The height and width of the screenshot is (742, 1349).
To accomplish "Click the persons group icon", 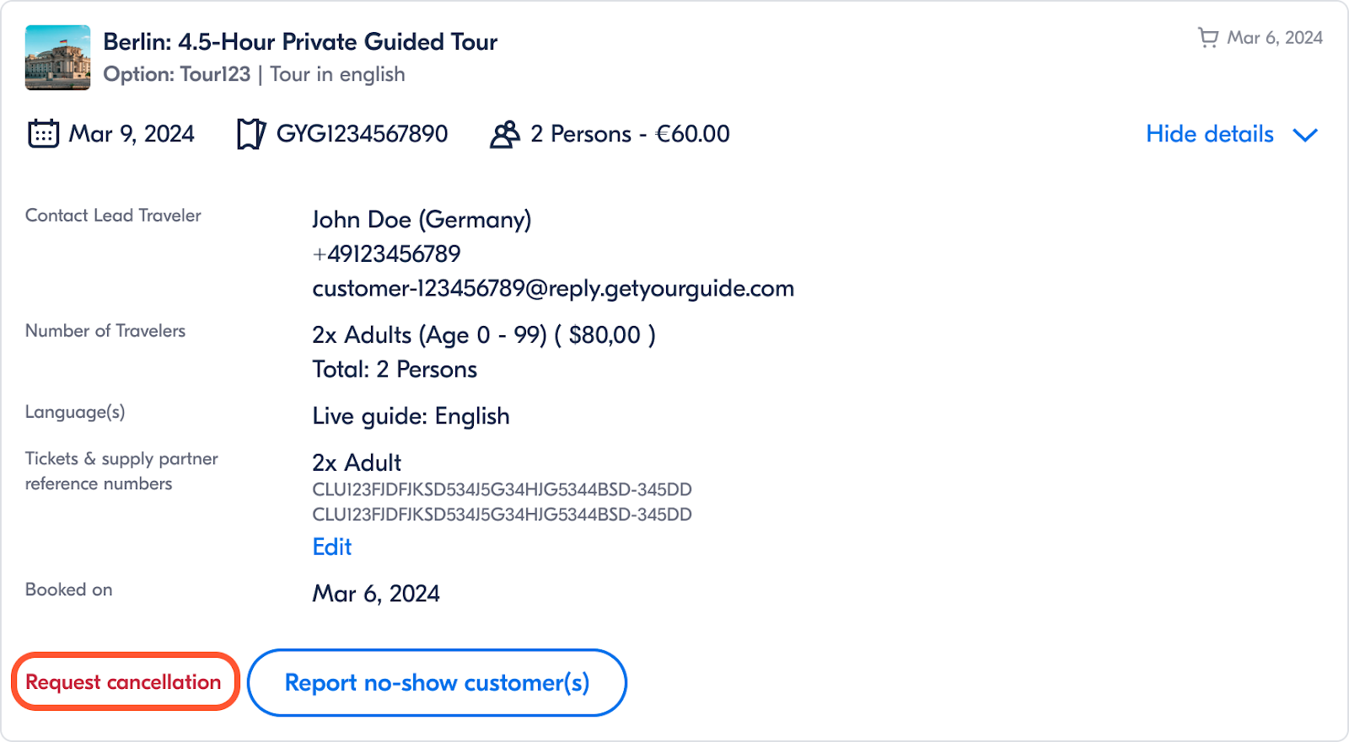I will point(504,134).
